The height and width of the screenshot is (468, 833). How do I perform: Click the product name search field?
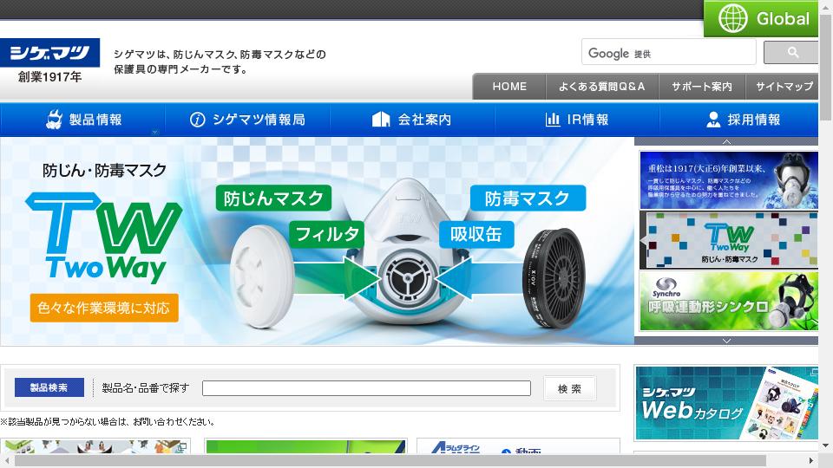point(366,388)
